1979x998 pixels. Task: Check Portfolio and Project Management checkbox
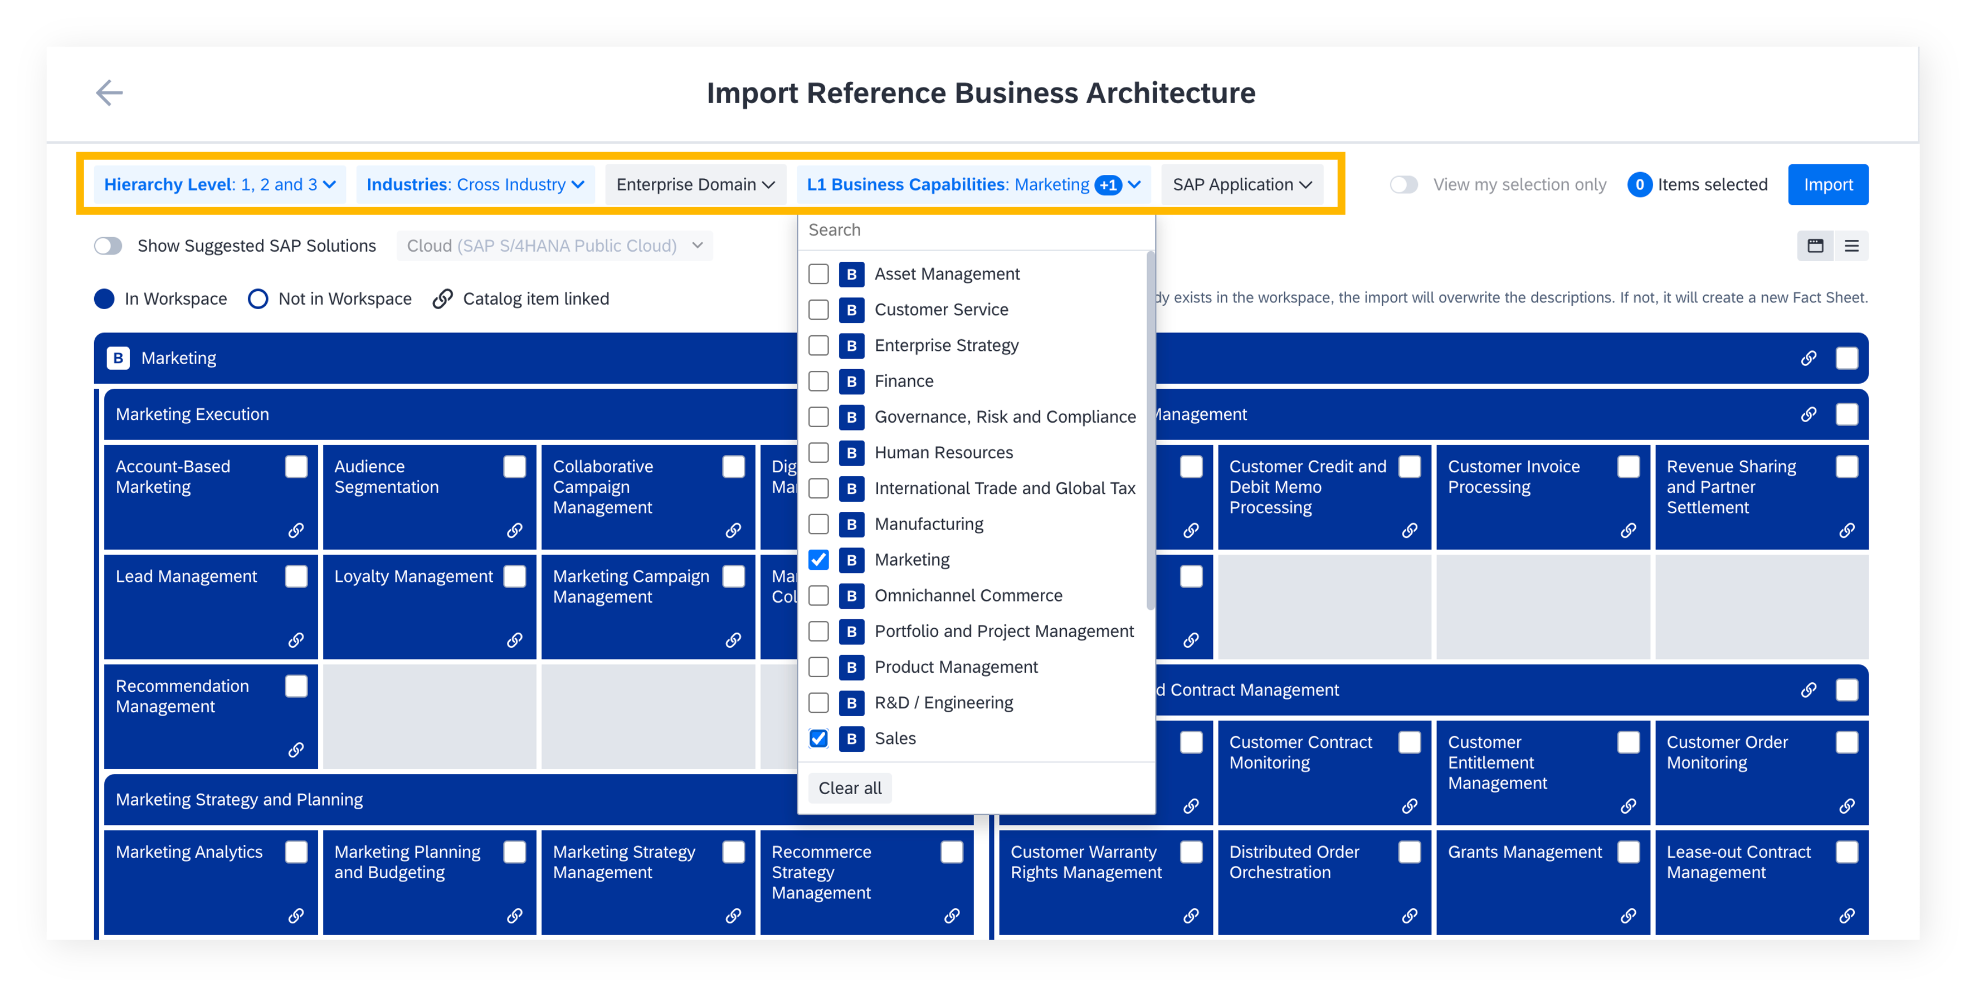click(819, 631)
